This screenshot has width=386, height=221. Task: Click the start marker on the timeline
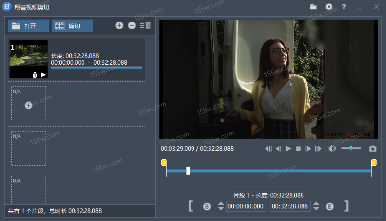coord(164,162)
